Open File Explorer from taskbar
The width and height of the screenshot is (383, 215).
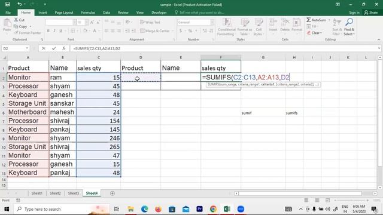(130, 209)
